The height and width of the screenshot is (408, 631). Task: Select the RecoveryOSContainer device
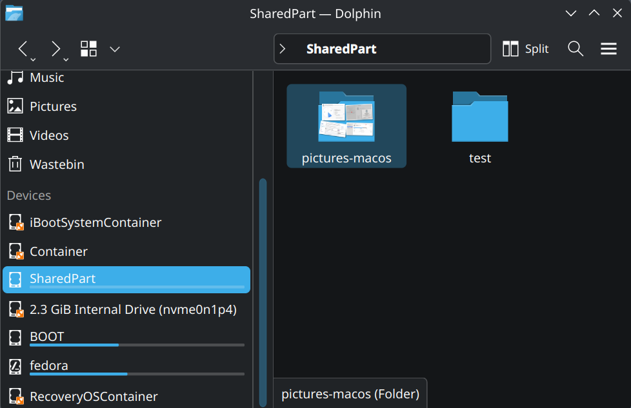[x=126, y=396]
